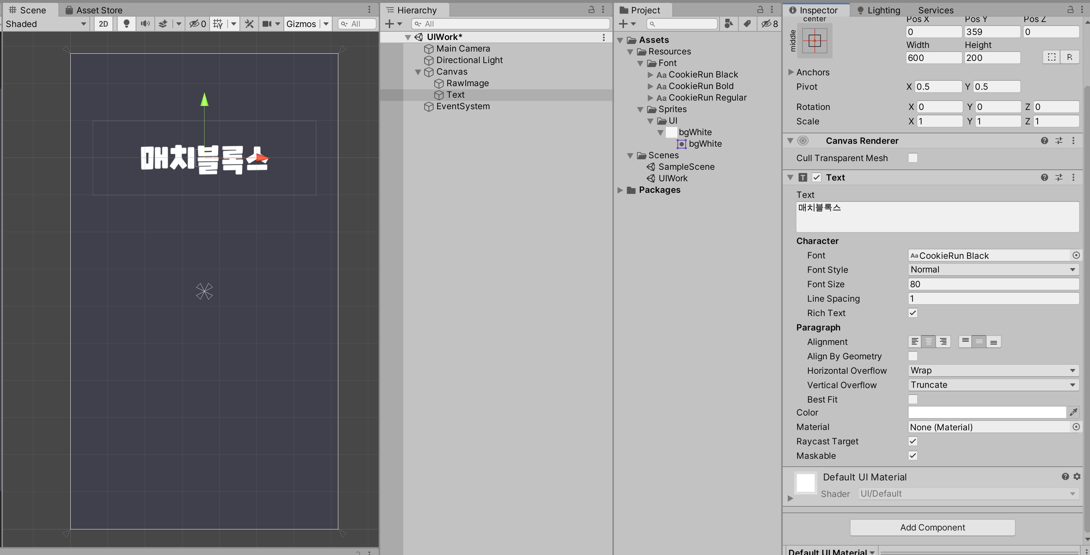Select center horizontal text alignment icon
1090x555 pixels.
[929, 342]
